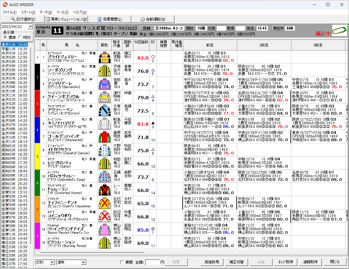Click the 金額 amount input field
This screenshot has width=349, height=269.
click(153, 262)
